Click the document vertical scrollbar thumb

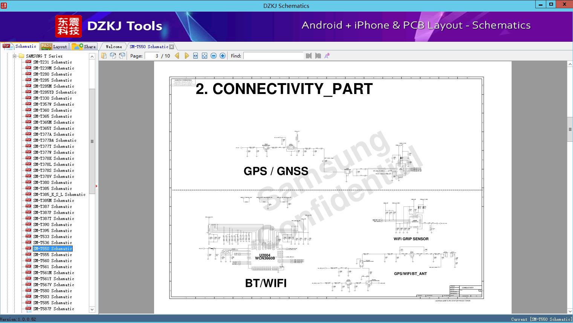(570, 129)
